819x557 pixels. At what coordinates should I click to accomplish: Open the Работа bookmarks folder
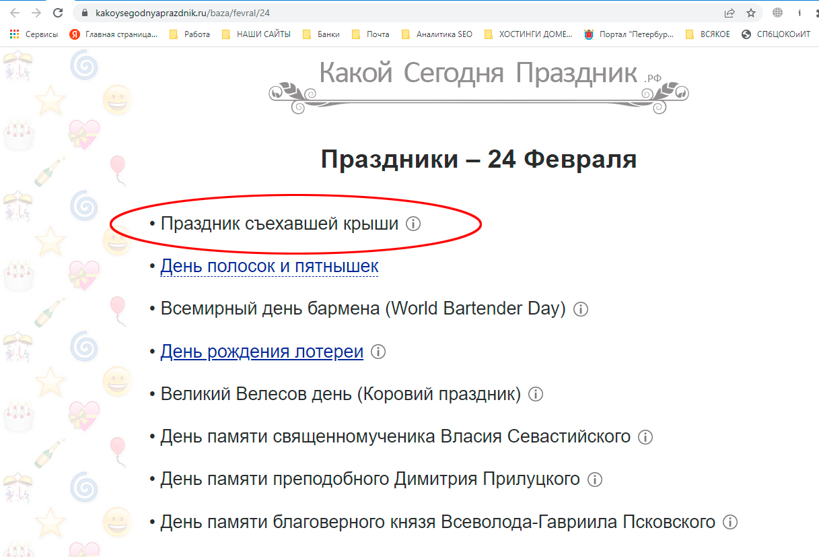coord(190,34)
